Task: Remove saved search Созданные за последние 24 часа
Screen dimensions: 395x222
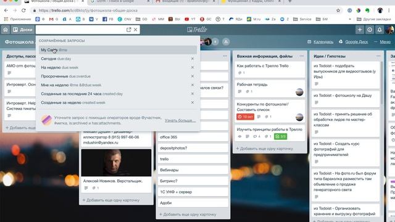Action: pyautogui.click(x=193, y=94)
